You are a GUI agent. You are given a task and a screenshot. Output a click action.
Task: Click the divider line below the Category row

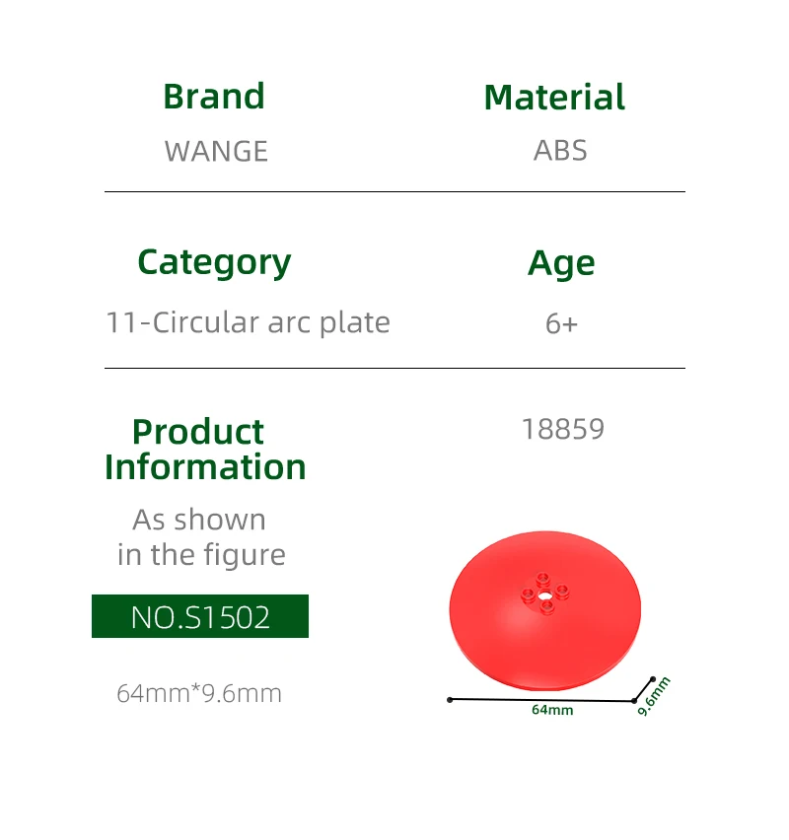(x=394, y=368)
